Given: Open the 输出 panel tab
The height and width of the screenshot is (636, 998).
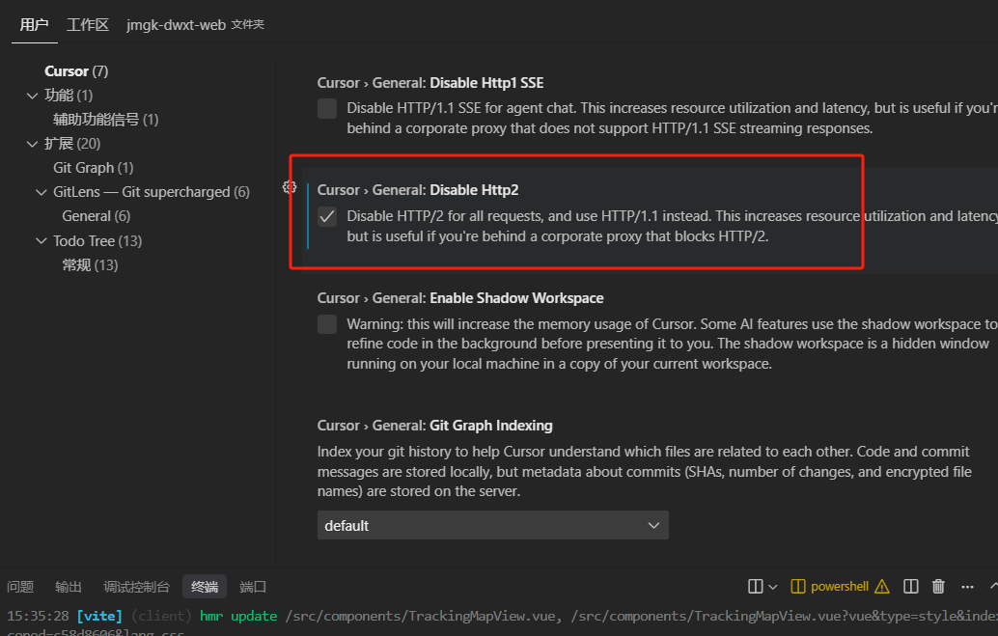Looking at the screenshot, I should (69, 587).
